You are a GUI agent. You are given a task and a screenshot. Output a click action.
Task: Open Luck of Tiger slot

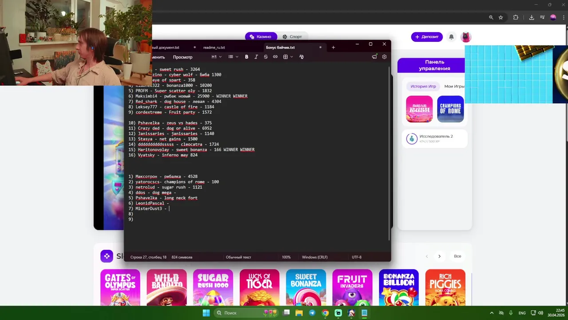260,288
